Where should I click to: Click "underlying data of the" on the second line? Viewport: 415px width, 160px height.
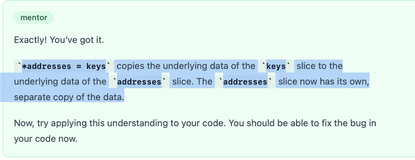tap(60, 82)
